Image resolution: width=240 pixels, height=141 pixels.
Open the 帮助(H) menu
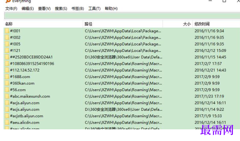pos(111,9)
